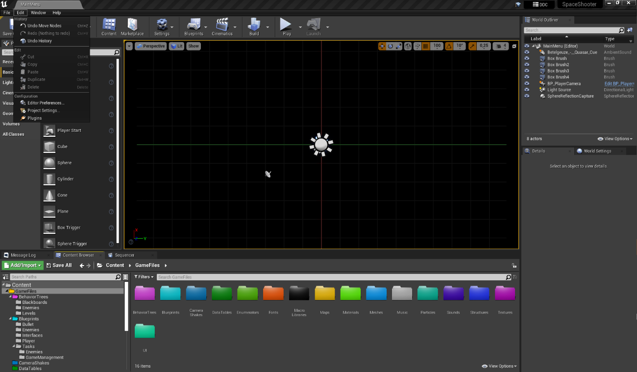This screenshot has width=637, height=372.
Task: Toggle visibility of SphereReflectionCapture actor
Action: [x=527, y=96]
